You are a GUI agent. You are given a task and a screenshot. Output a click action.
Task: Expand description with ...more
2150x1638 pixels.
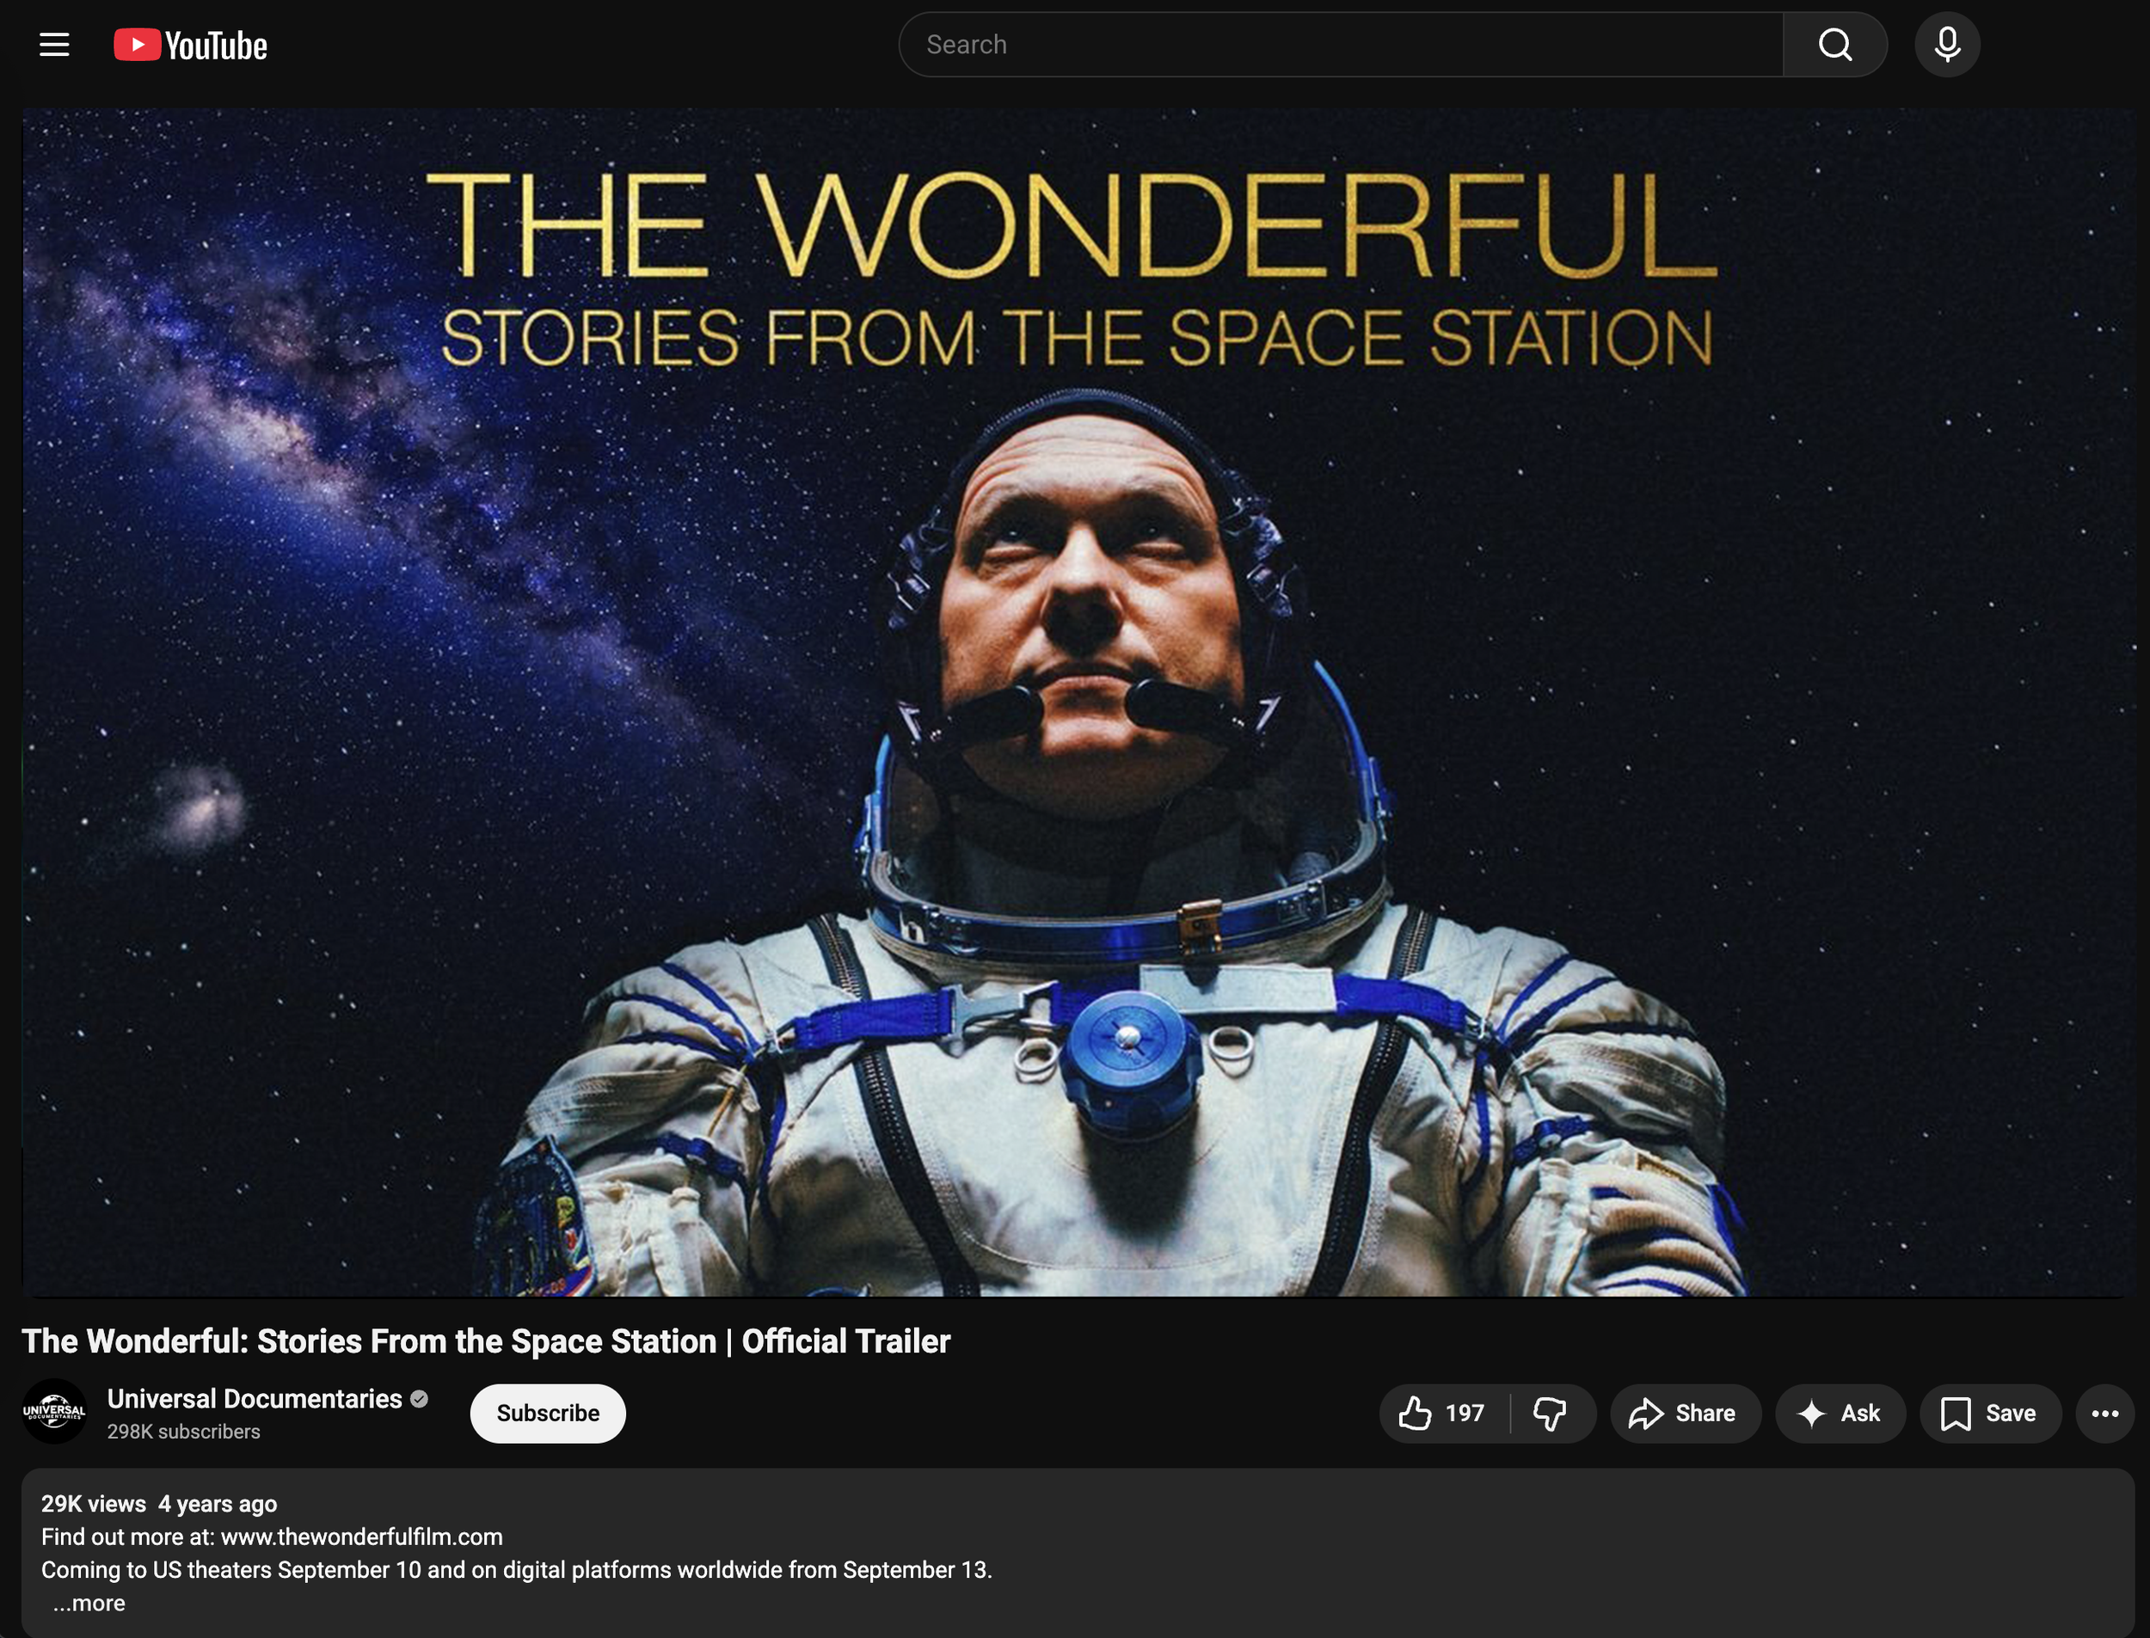[x=89, y=1603]
